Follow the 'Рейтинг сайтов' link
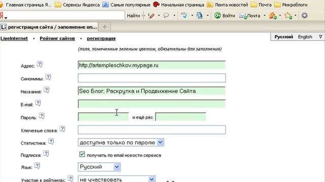The height and width of the screenshot is (182, 325). point(57,38)
